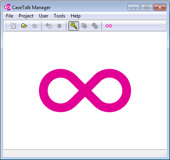Open the Tools menu
The width and height of the screenshot is (170, 160).
(x=59, y=16)
